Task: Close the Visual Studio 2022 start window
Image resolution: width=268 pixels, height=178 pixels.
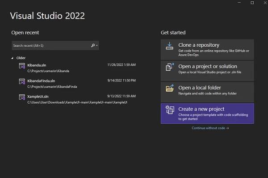Action: click(x=265, y=3)
